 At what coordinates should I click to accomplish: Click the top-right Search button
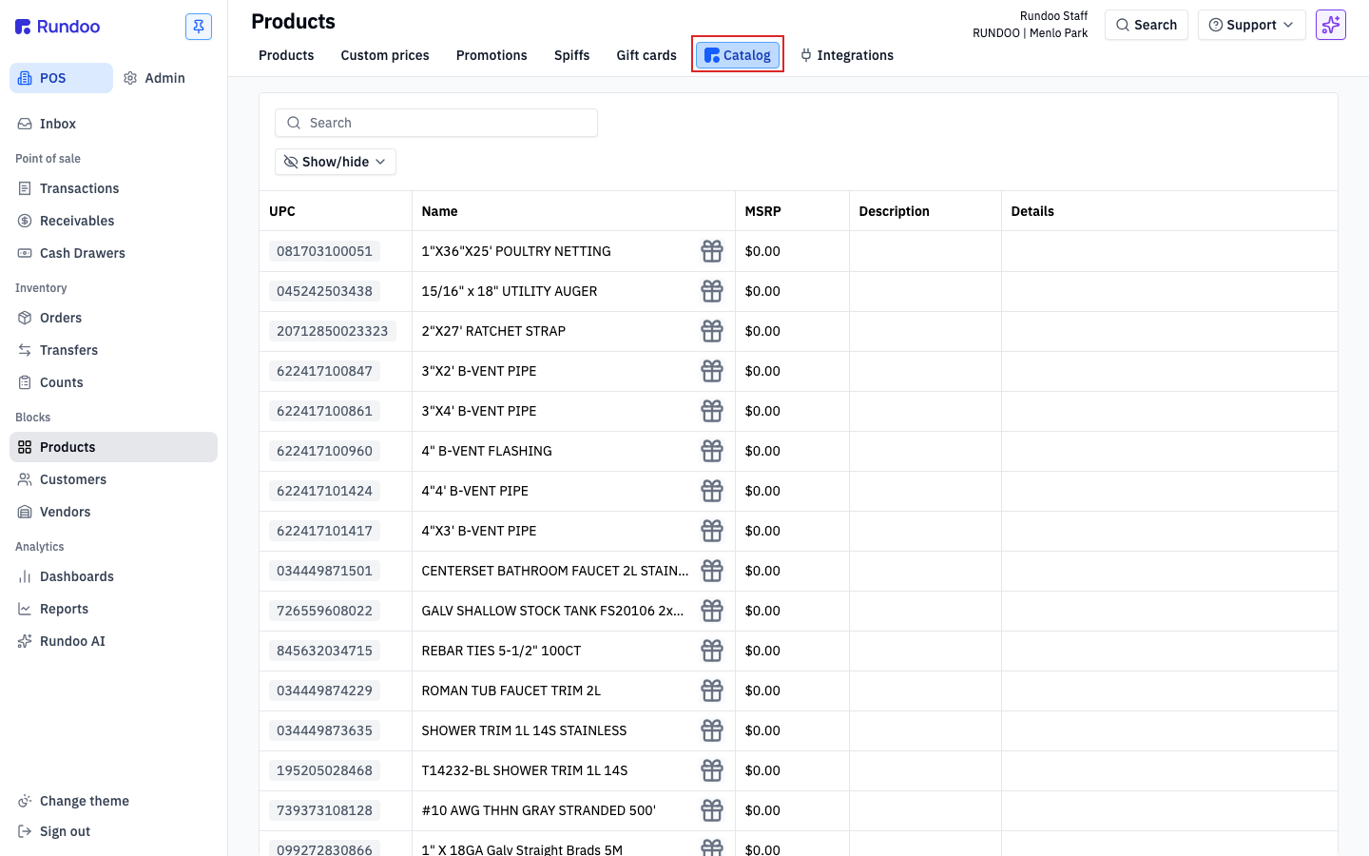[1147, 25]
